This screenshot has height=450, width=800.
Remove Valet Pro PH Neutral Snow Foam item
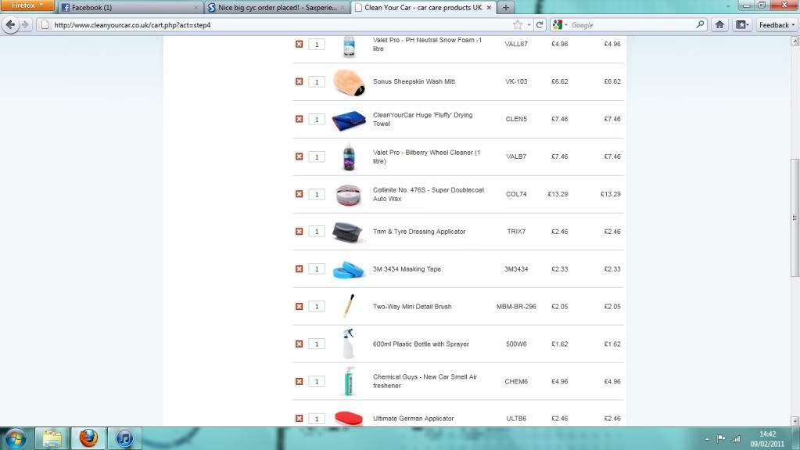pyautogui.click(x=299, y=45)
